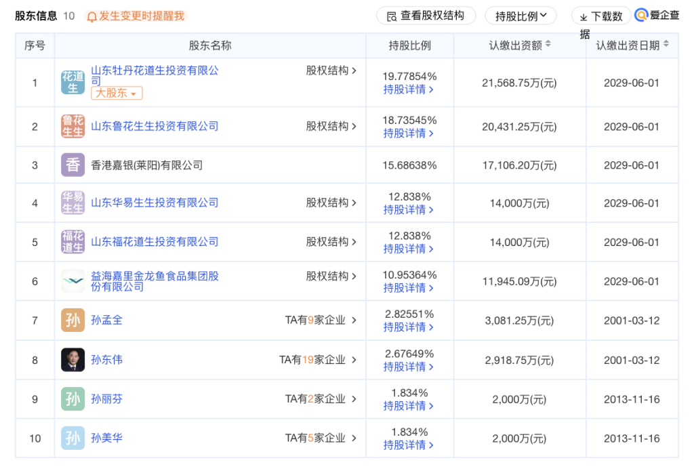Open 益海嘉里金龙鱼食品集团 link

[x=155, y=281]
